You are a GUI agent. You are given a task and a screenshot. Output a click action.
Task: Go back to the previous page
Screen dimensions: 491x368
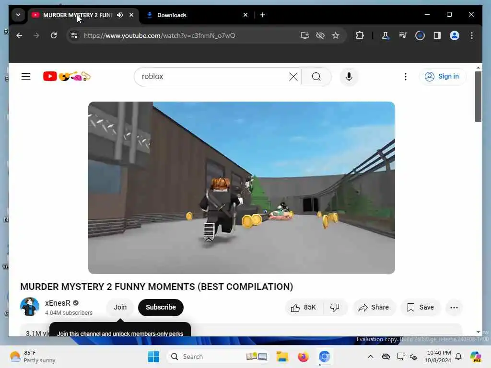coord(19,35)
